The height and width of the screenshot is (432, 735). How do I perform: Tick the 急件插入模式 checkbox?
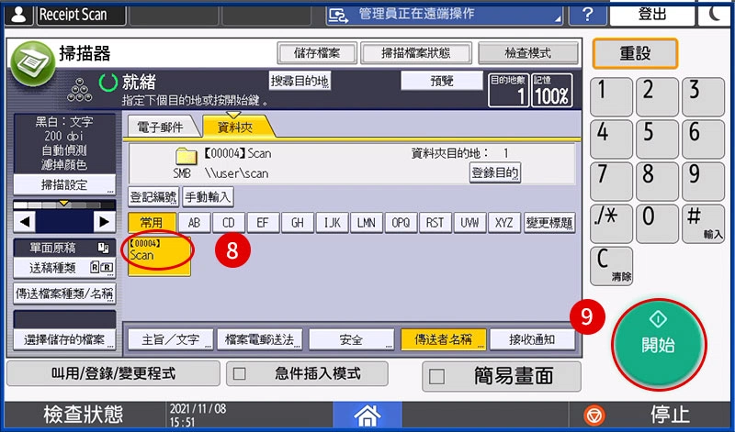[240, 374]
